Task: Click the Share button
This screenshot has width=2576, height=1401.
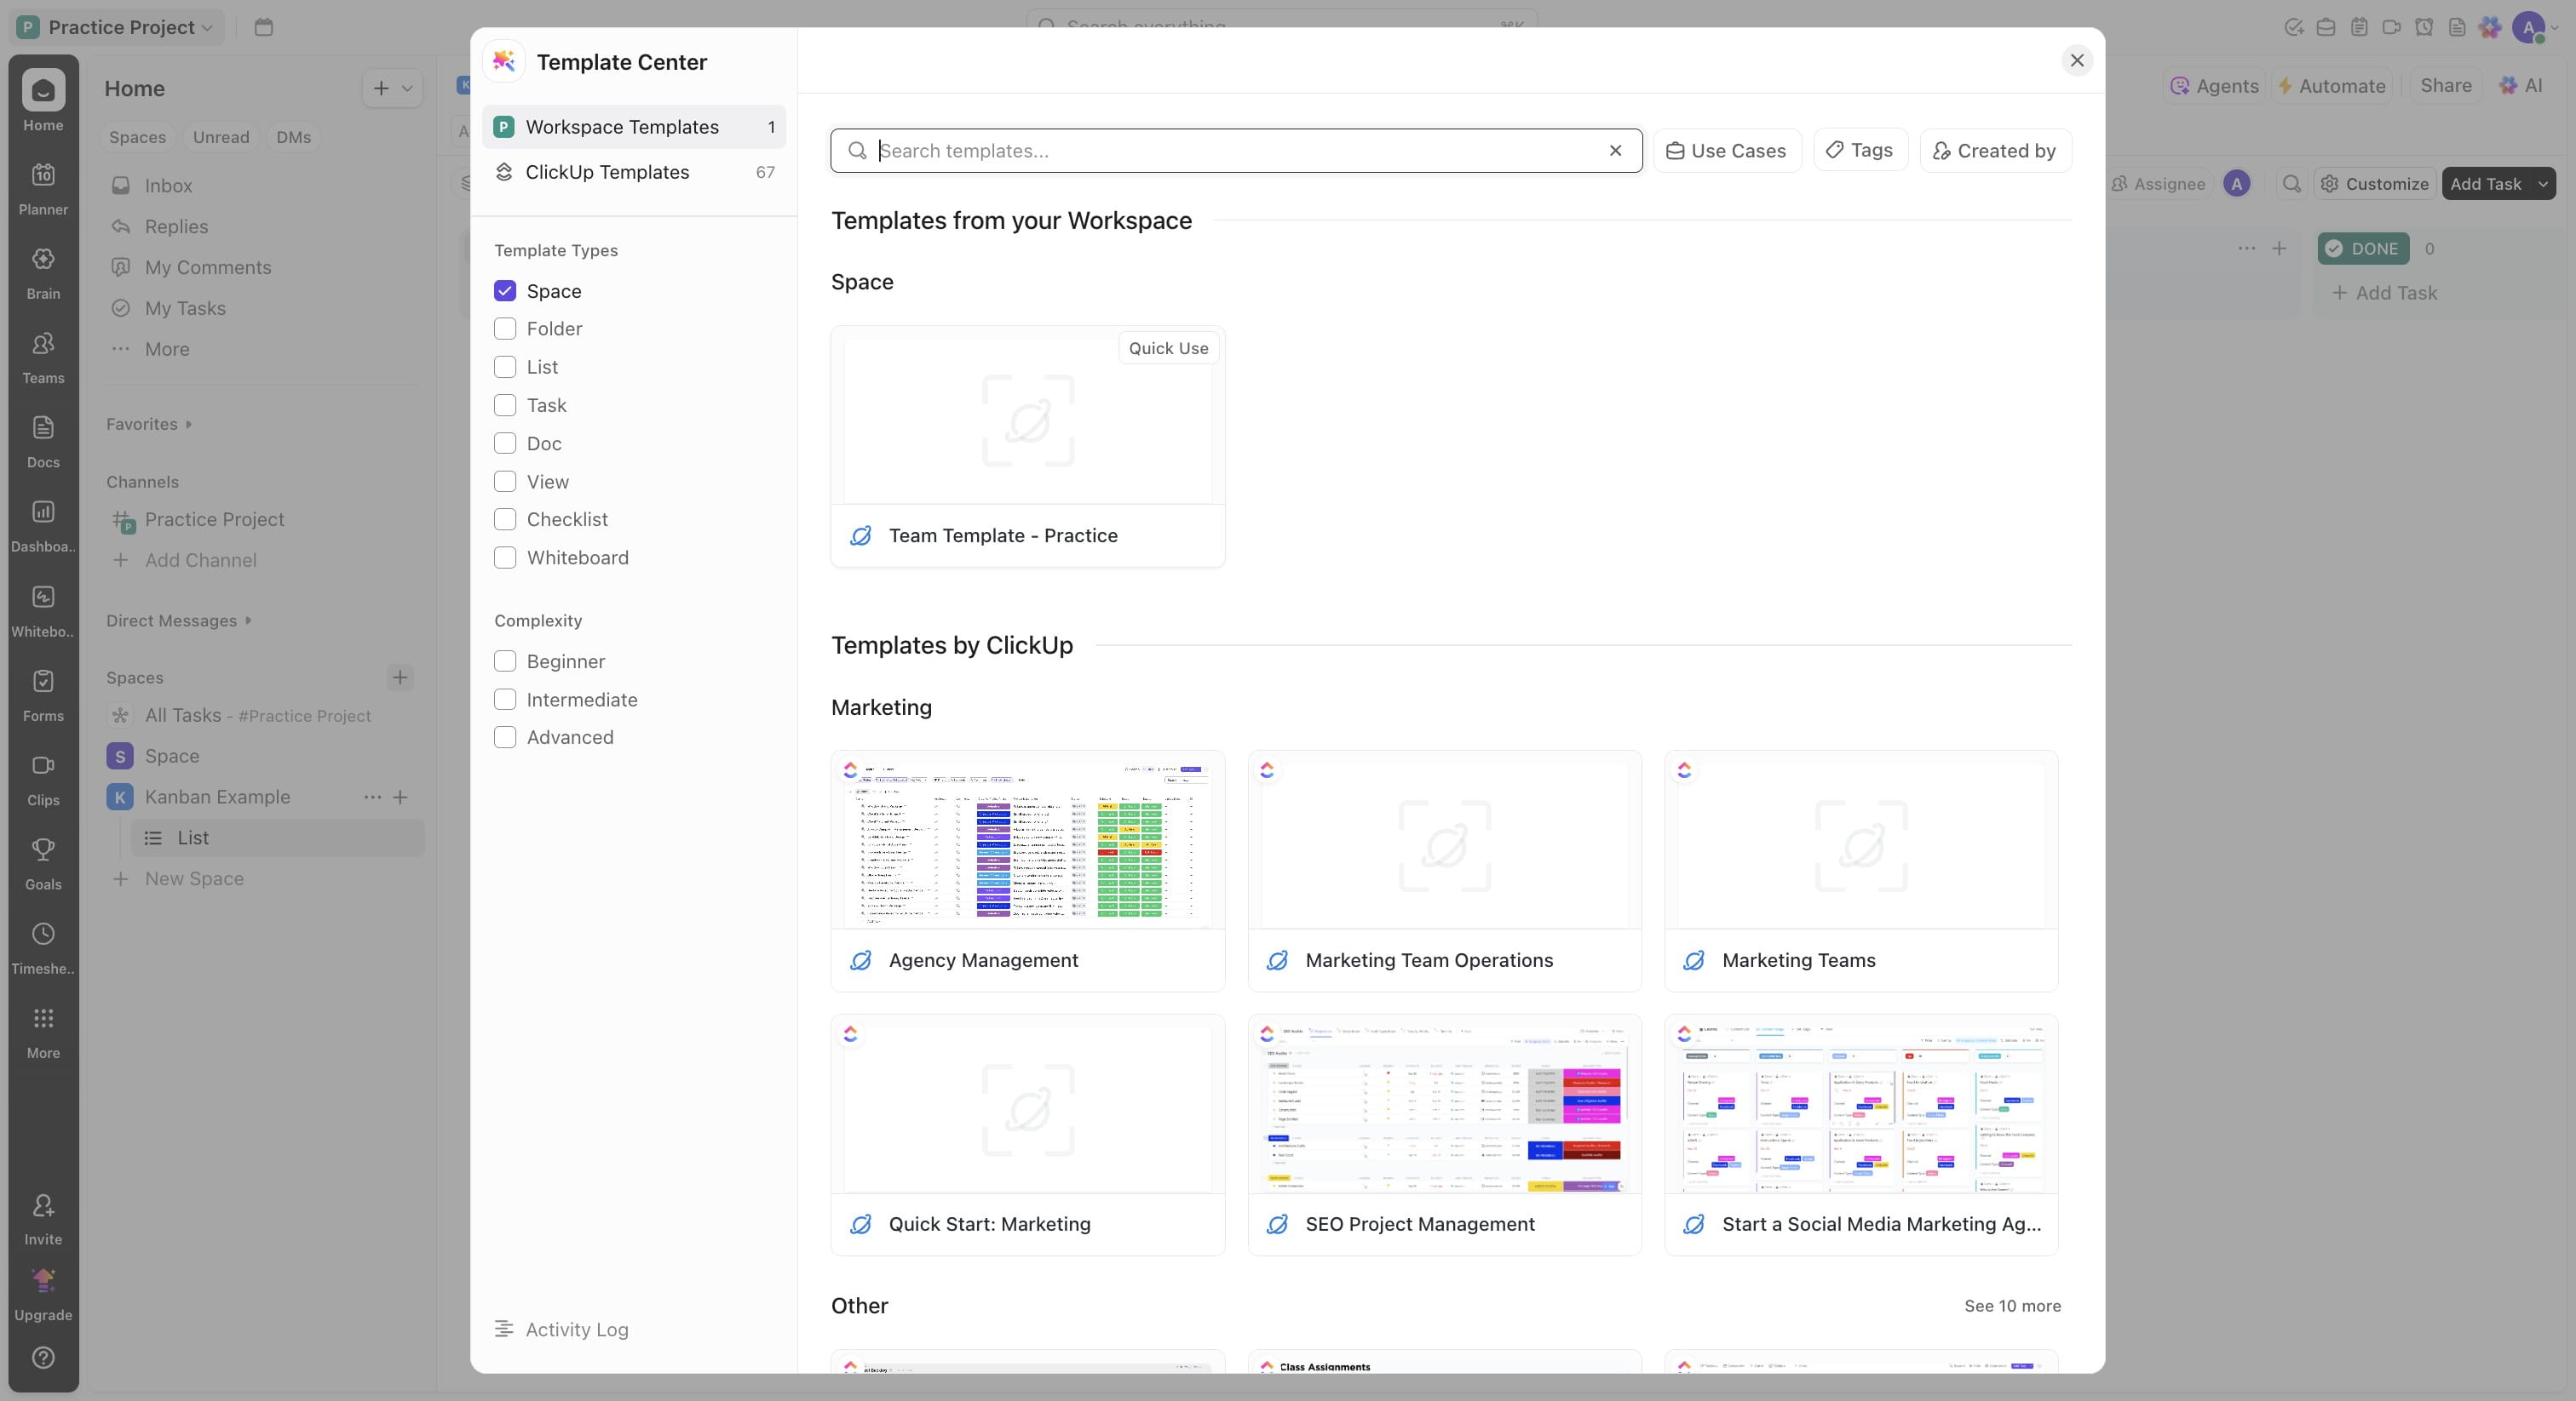Action: tap(2446, 86)
